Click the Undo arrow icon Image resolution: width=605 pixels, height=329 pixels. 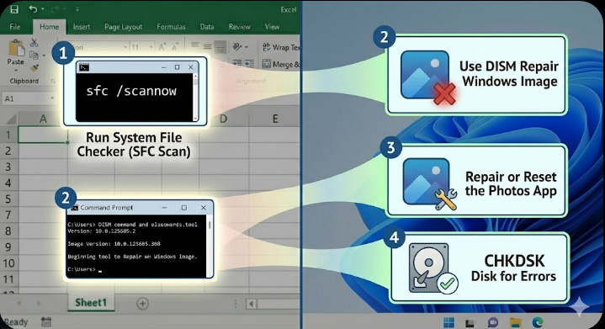click(33, 9)
